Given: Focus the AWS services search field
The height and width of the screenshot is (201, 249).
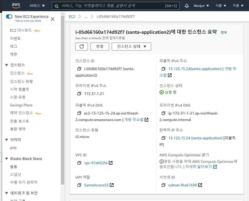Looking at the screenshot, I should pyautogui.click(x=116, y=6).
